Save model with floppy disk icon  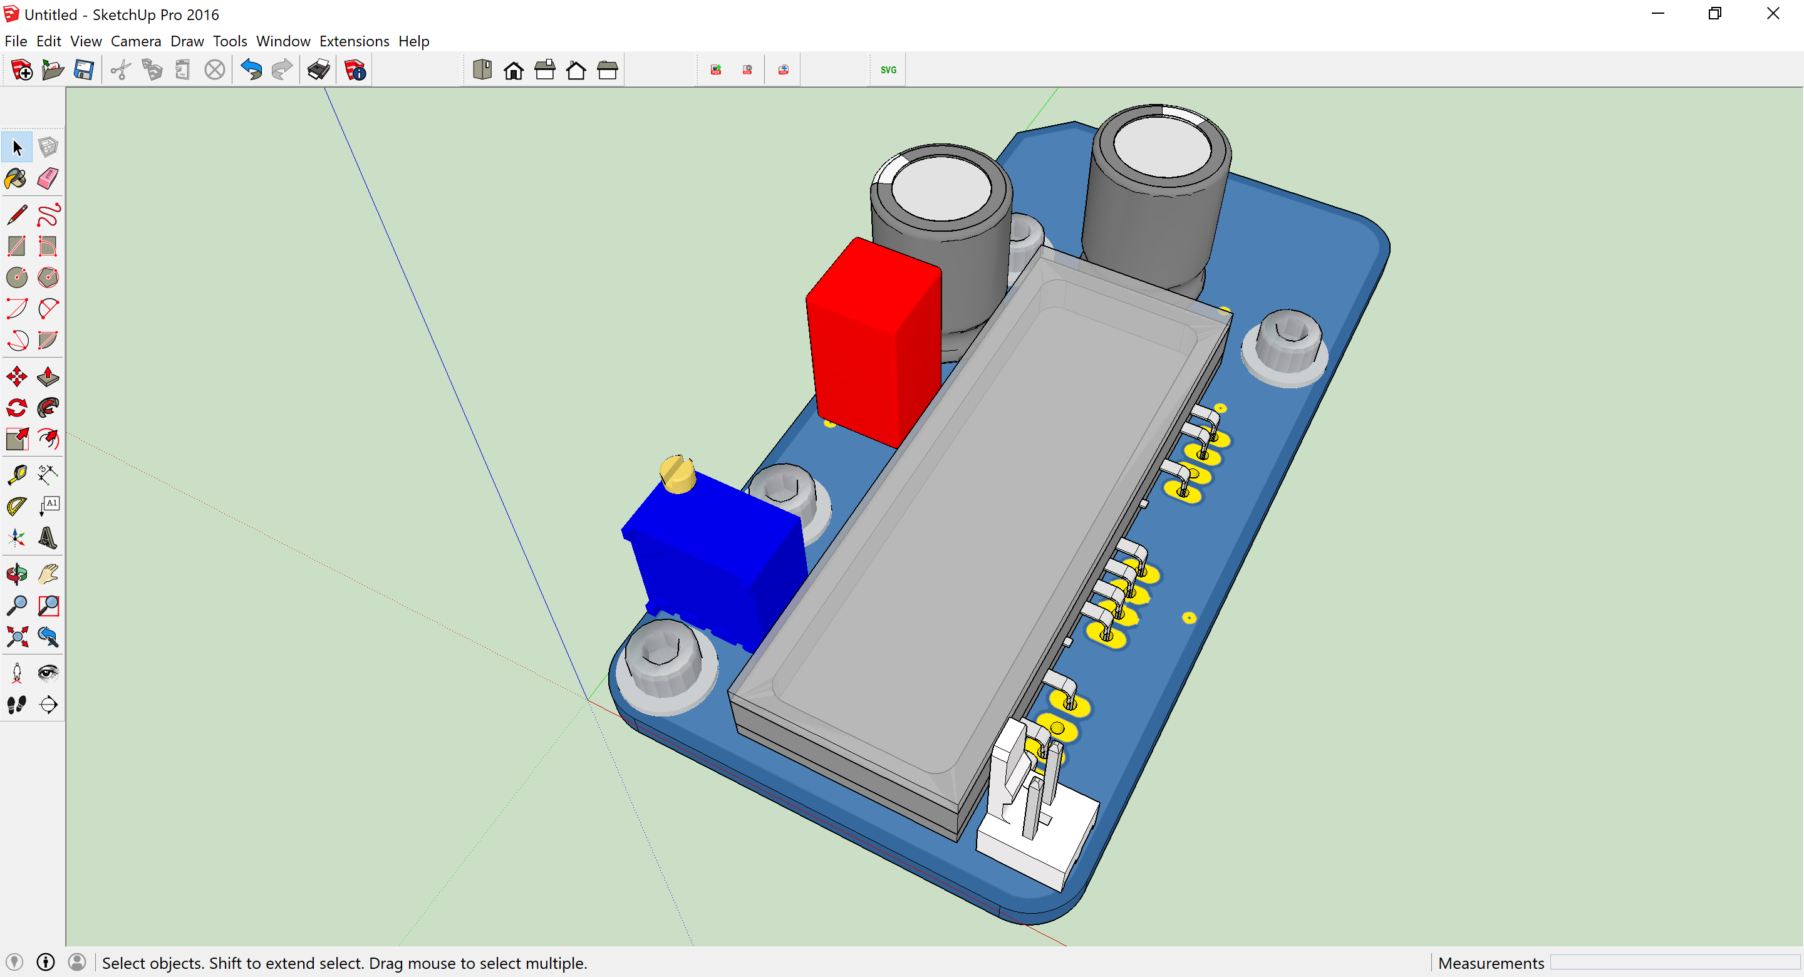click(84, 70)
